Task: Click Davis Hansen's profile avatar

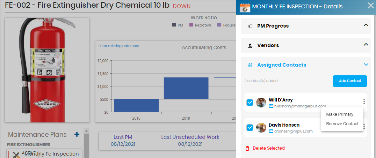Action: click(261, 128)
